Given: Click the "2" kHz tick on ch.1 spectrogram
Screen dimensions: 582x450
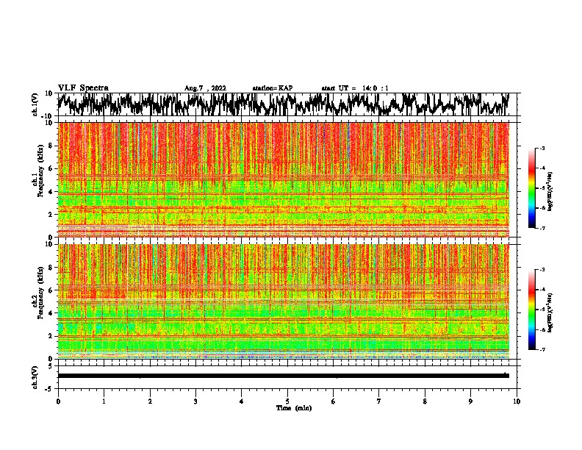Looking at the screenshot, I should [51, 215].
